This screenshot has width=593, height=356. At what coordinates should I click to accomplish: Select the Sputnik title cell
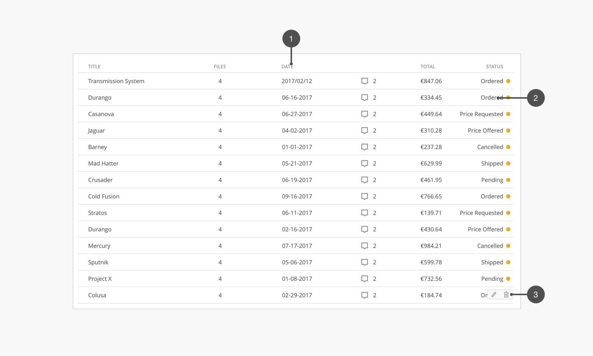98,262
